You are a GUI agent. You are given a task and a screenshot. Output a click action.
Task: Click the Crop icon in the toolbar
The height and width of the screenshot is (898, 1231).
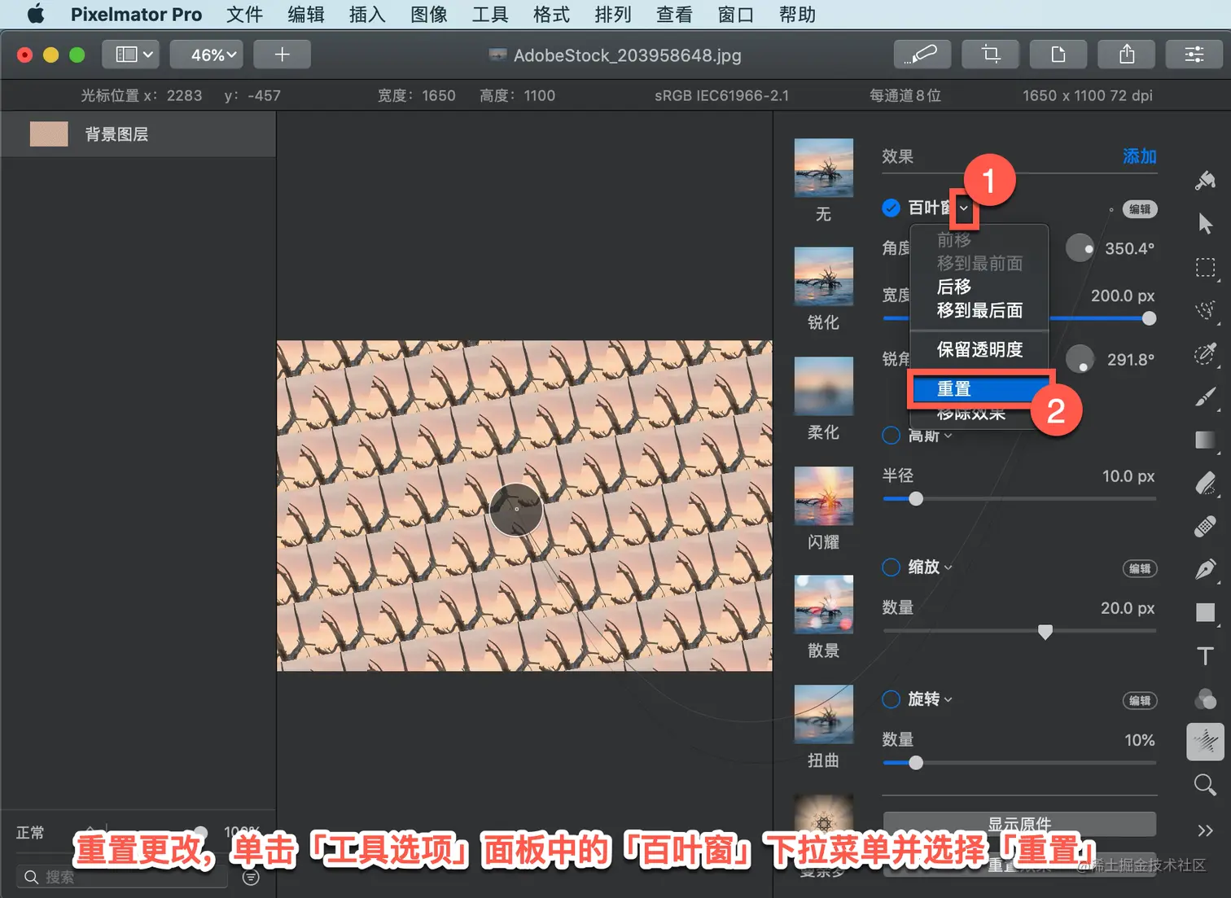pyautogui.click(x=991, y=55)
